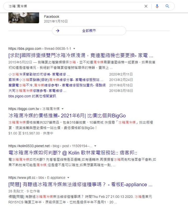
Task: Click the 28 則貼文 · 9 位作者 text
Action: click(x=24, y=191)
